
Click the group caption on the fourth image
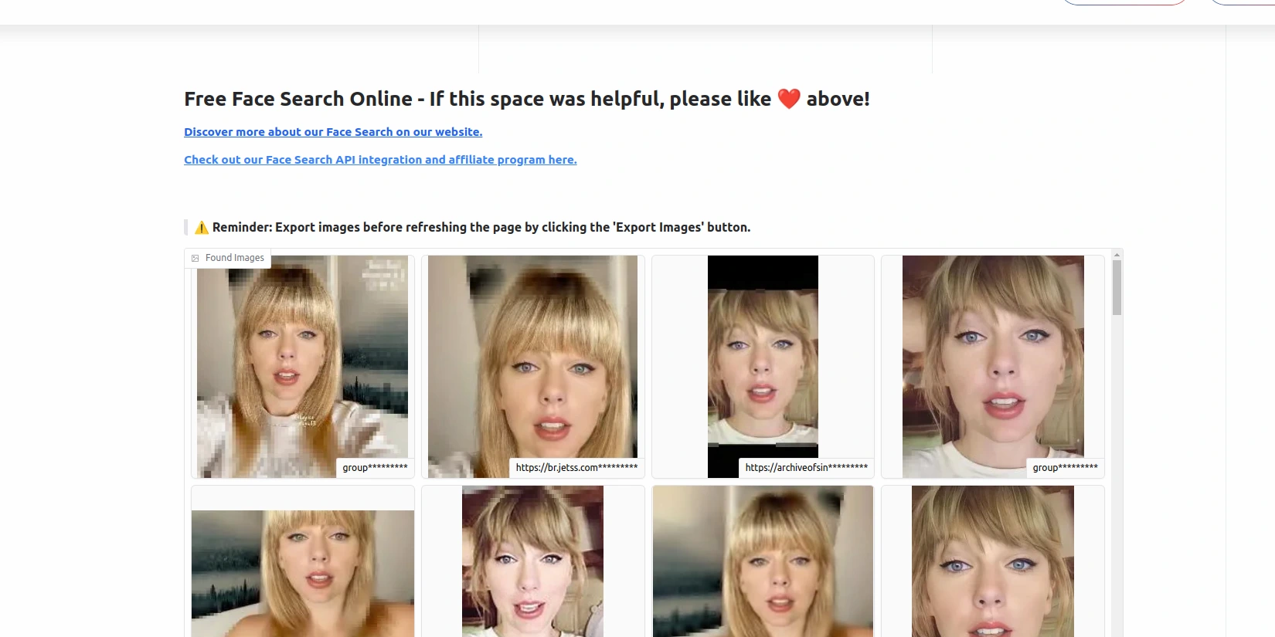pyautogui.click(x=1065, y=467)
